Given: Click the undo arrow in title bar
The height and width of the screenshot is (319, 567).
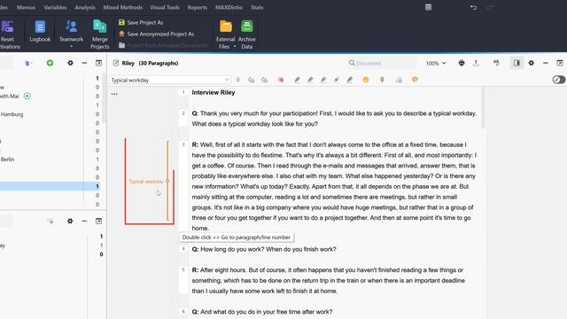Looking at the screenshot, I should point(473,7).
